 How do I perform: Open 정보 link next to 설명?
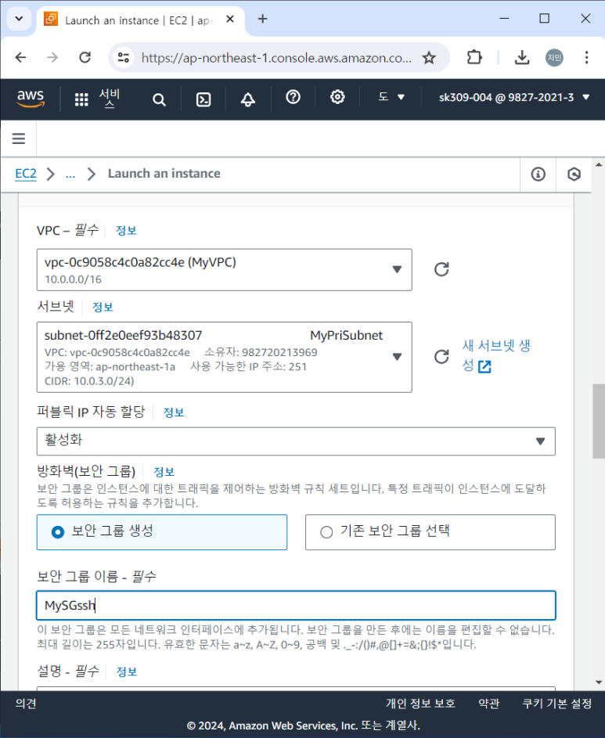[126, 672]
